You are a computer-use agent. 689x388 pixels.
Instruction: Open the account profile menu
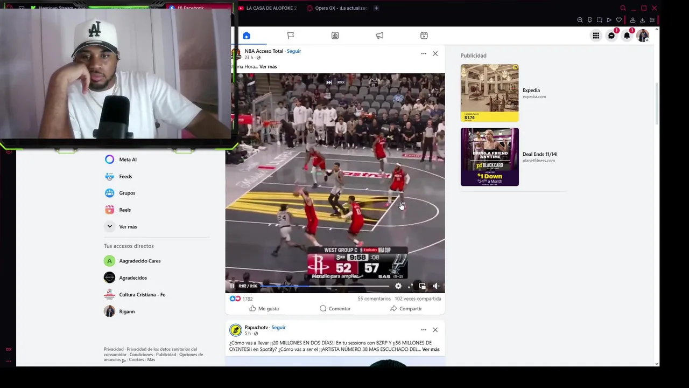(x=643, y=36)
